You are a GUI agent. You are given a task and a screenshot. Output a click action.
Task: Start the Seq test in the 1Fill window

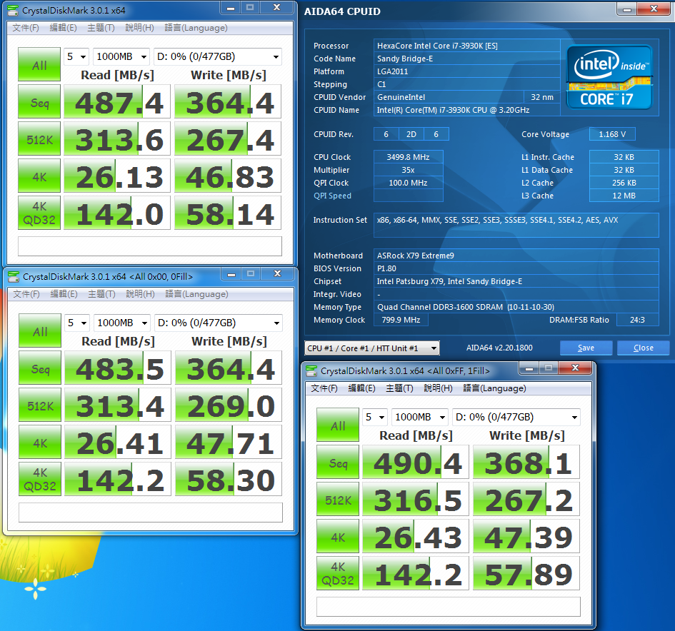click(338, 462)
